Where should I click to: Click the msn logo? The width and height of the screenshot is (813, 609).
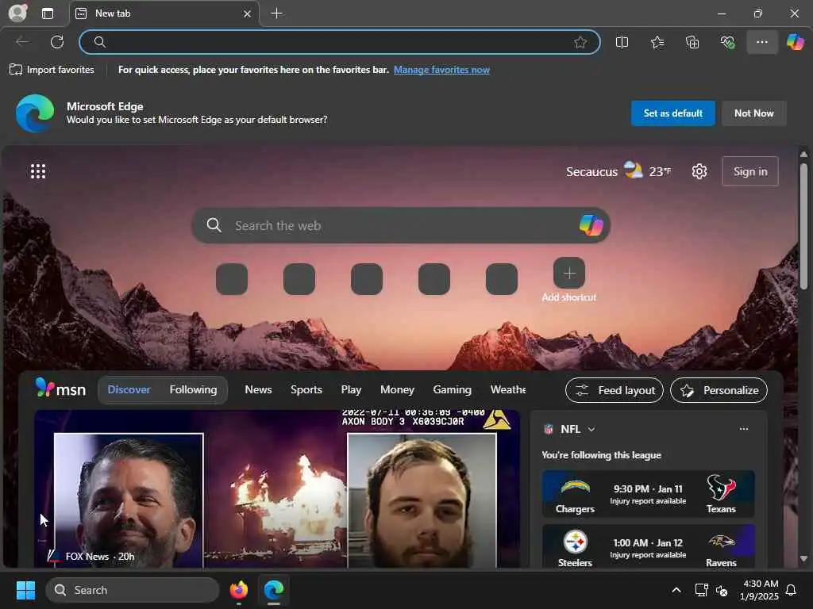(x=60, y=389)
